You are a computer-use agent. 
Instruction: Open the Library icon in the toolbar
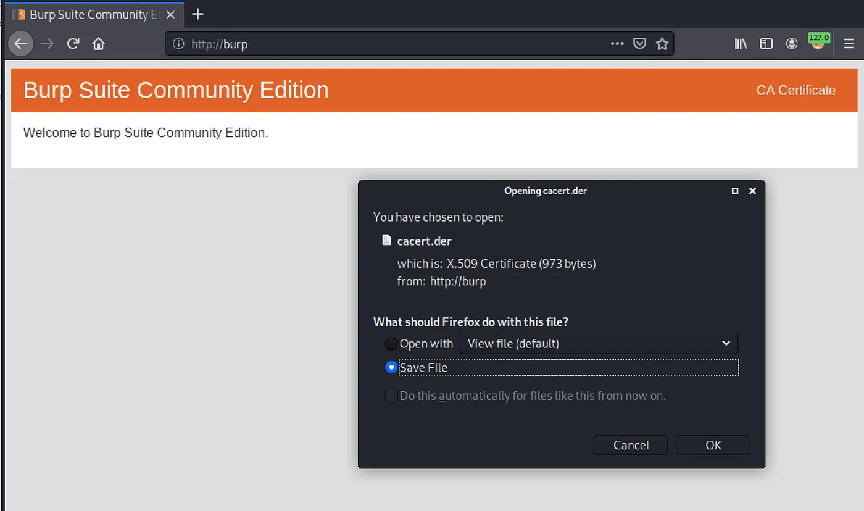point(740,43)
